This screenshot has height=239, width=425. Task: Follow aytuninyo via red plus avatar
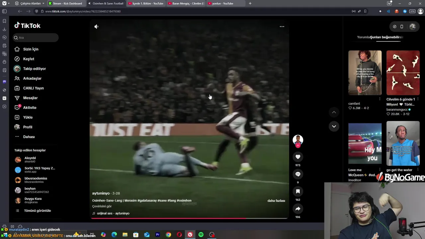298,145
